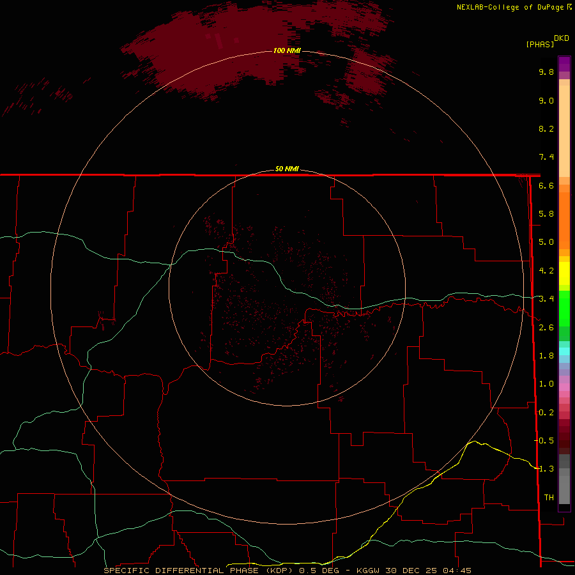The width and height of the screenshot is (575, 575).
Task: Select the 4.2 scale value
Action: coord(546,271)
